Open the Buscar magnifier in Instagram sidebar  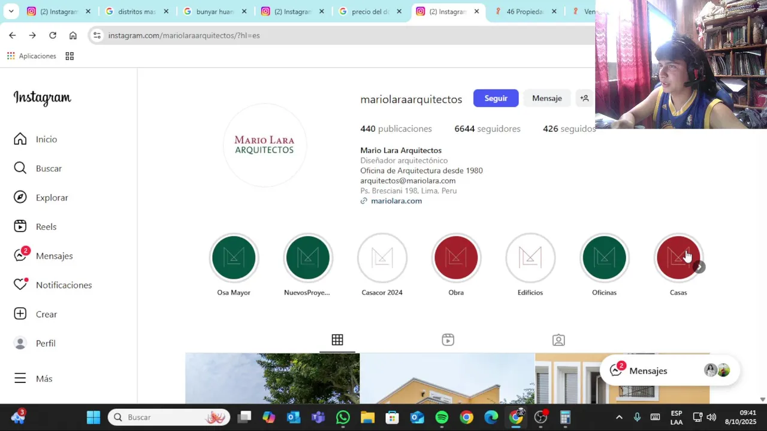20,168
